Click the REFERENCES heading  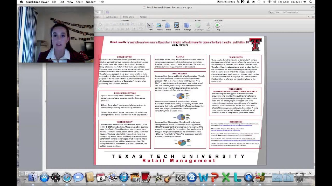click(236, 122)
